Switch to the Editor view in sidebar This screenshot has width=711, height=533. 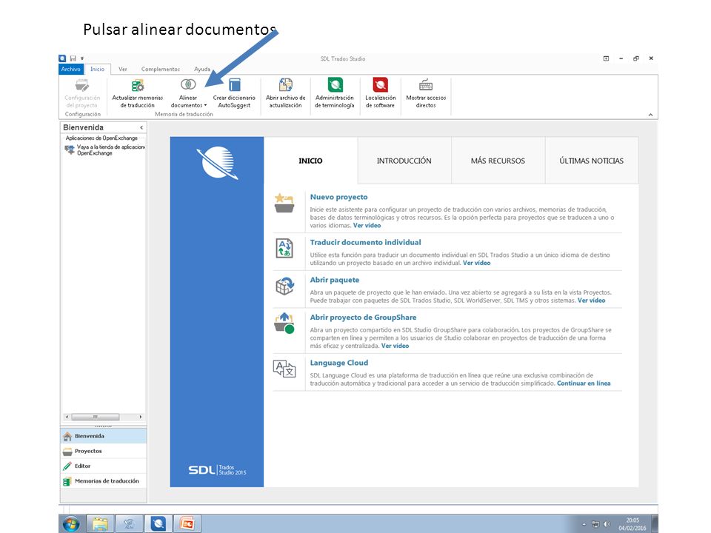click(104, 466)
